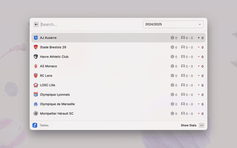Click the Enter key shortcut icon

(201, 125)
